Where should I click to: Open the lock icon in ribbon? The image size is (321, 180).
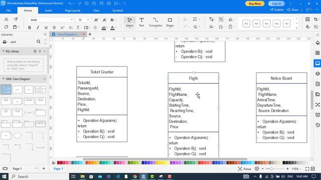tap(231, 26)
